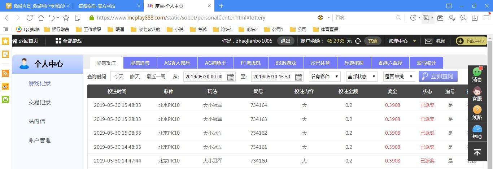Open 账户管理 in sidebar
Image resolution: width=493 pixels, height=169 pixels.
tap(39, 140)
